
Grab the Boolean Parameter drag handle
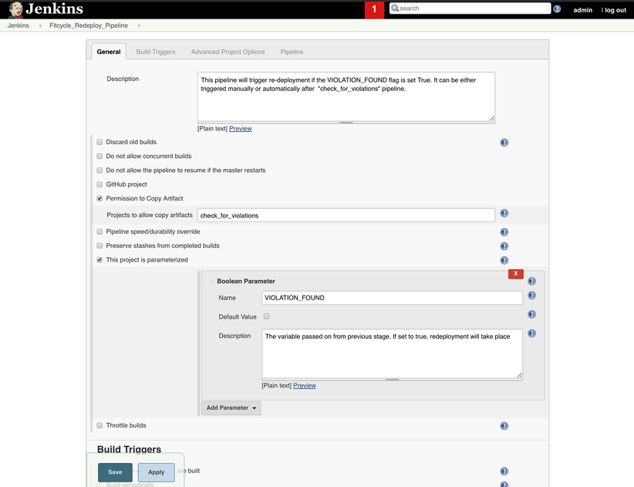pyautogui.click(x=211, y=281)
